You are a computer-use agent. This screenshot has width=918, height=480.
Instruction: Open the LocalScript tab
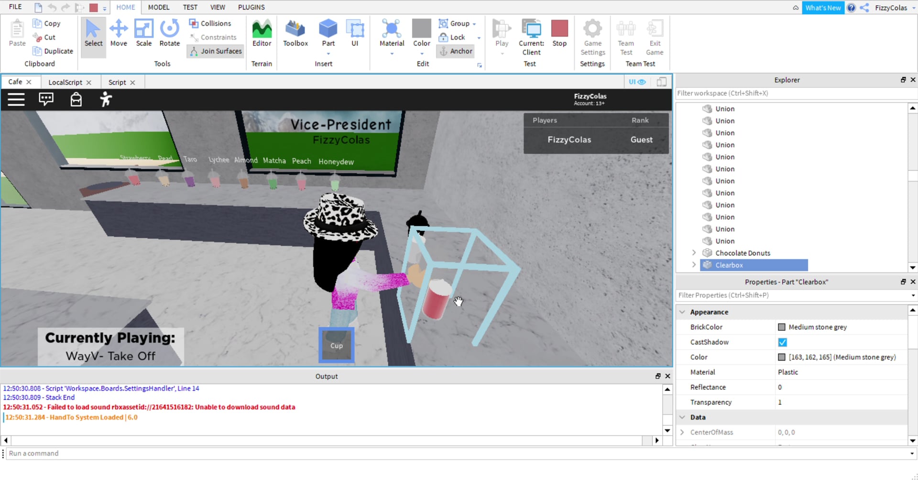pyautogui.click(x=66, y=82)
